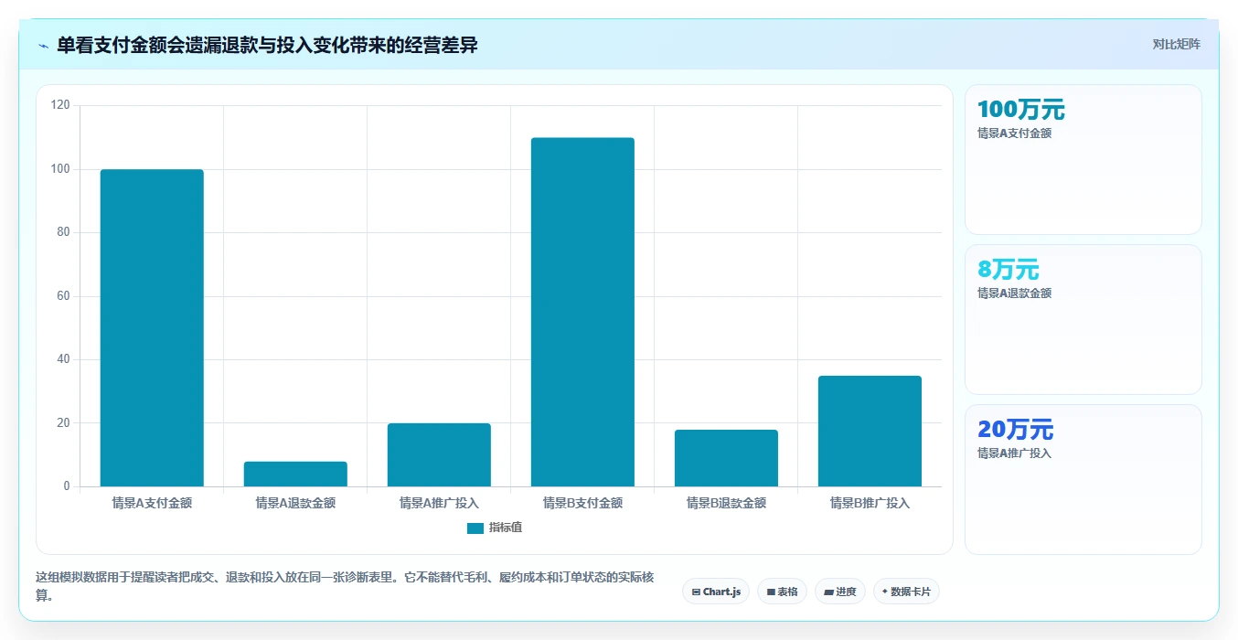
Task: Select the 数据卡片 tag chip
Action: click(906, 592)
